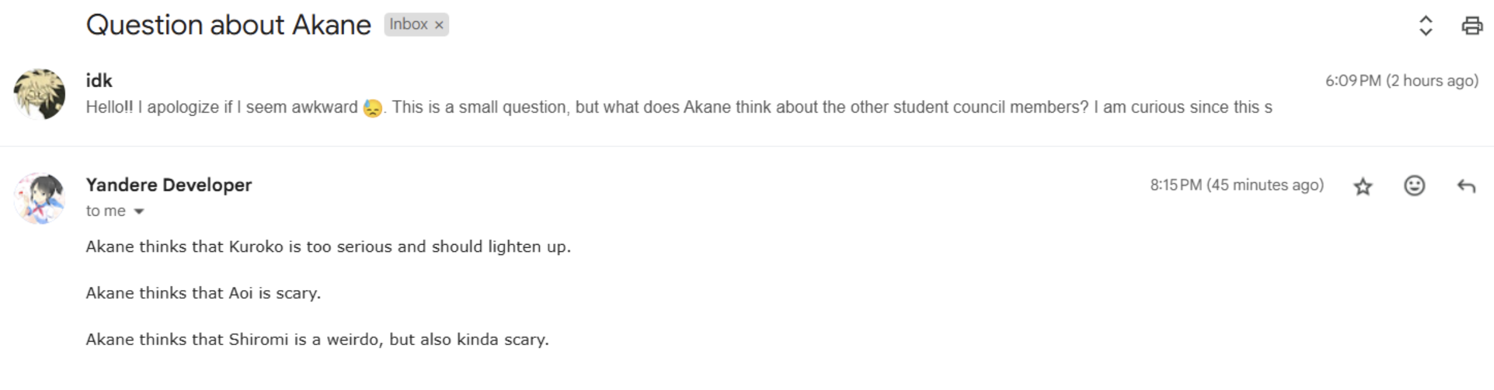1494x390 pixels.
Task: Click the Print all printer icon
Action: coord(1472,25)
